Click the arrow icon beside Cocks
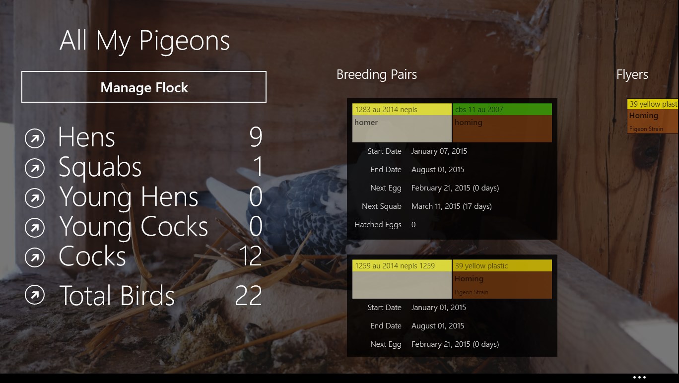 pos(35,258)
